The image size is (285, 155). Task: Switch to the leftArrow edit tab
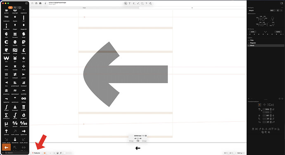pyautogui.click(x=192, y=8)
